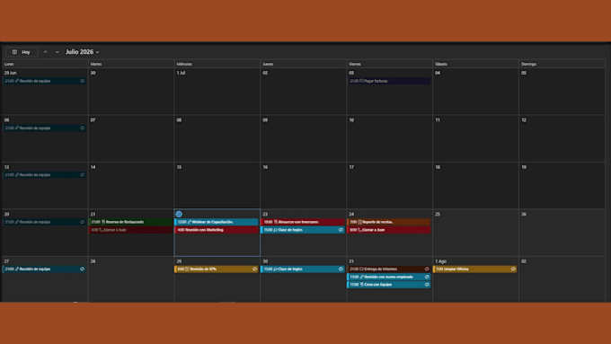The height and width of the screenshot is (344, 611).
Task: Open Clase de Inglés event on day 23
Action: 303,230
